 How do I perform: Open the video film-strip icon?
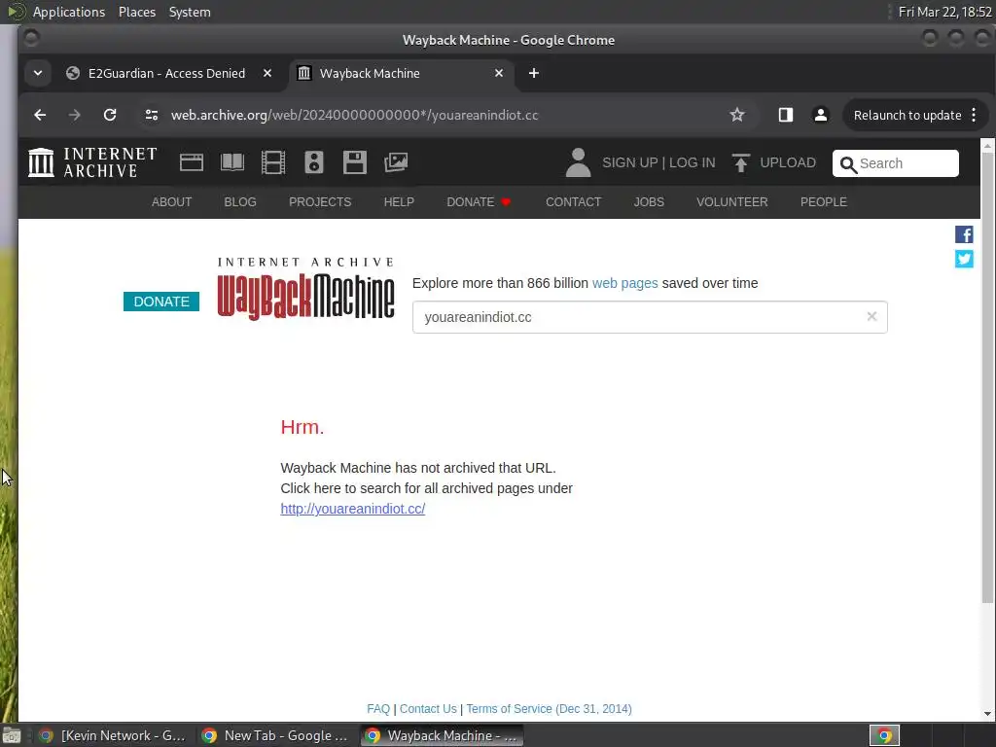[x=273, y=162]
